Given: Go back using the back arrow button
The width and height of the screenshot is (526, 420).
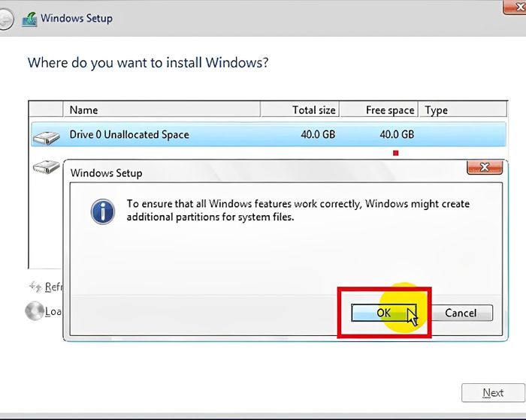Looking at the screenshot, I should pyautogui.click(x=5, y=19).
